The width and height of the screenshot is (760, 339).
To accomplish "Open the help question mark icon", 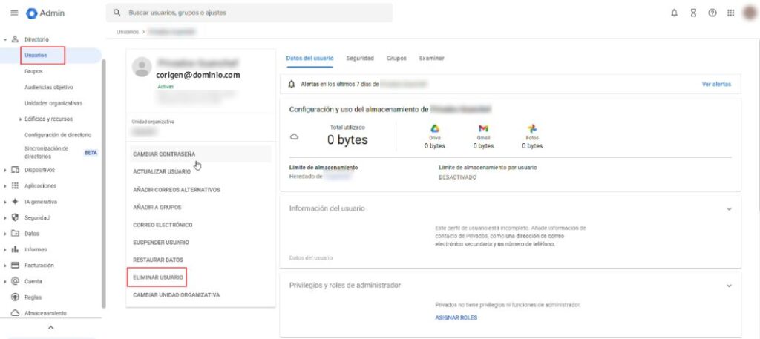I will pos(712,13).
